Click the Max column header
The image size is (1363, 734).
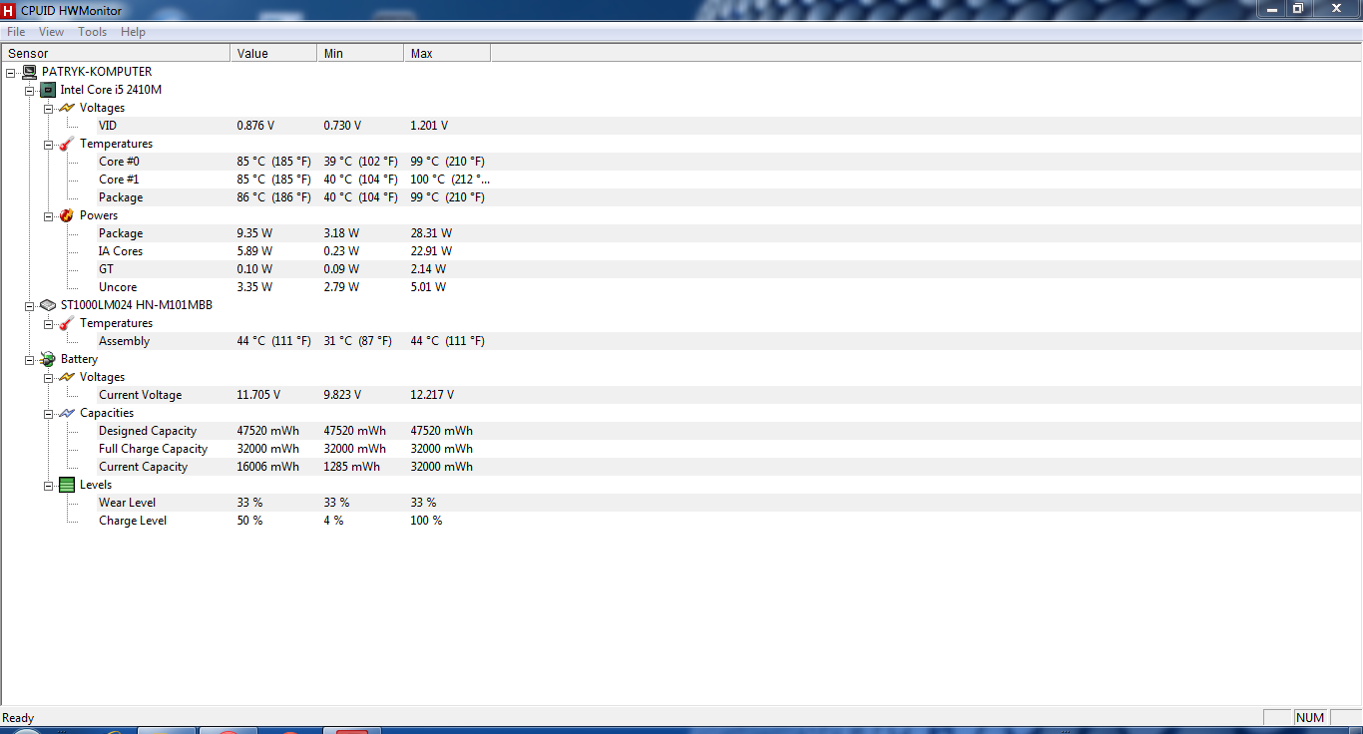(447, 54)
